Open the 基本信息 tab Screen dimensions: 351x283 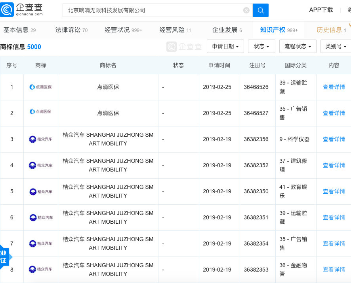coord(19,30)
